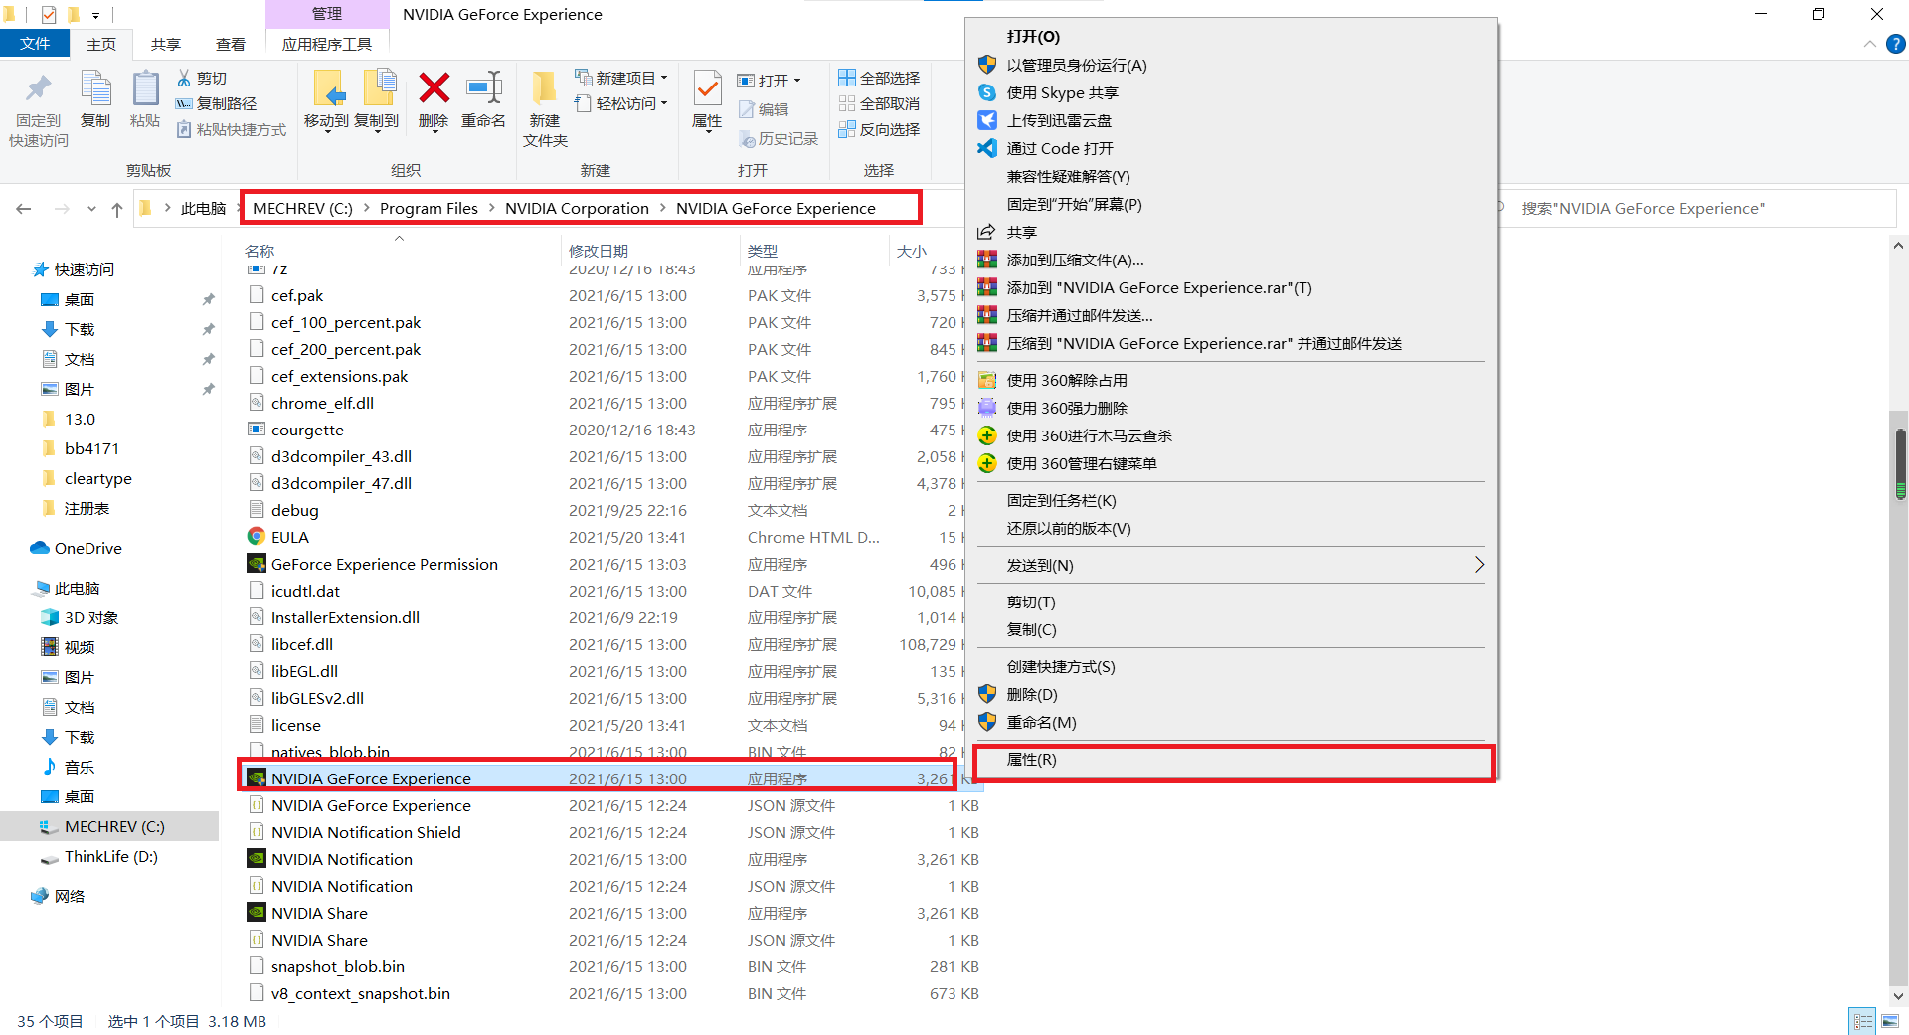Open the 文件 (File) menu
The height and width of the screenshot is (1035, 1909).
coord(35,44)
